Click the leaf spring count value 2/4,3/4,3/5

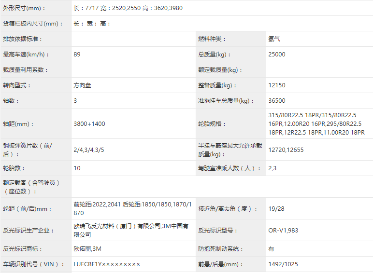click(x=89, y=150)
